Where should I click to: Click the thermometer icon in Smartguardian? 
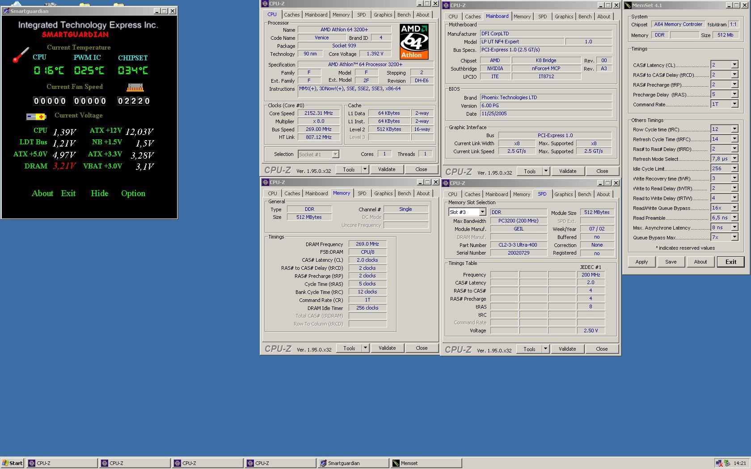coord(21,54)
